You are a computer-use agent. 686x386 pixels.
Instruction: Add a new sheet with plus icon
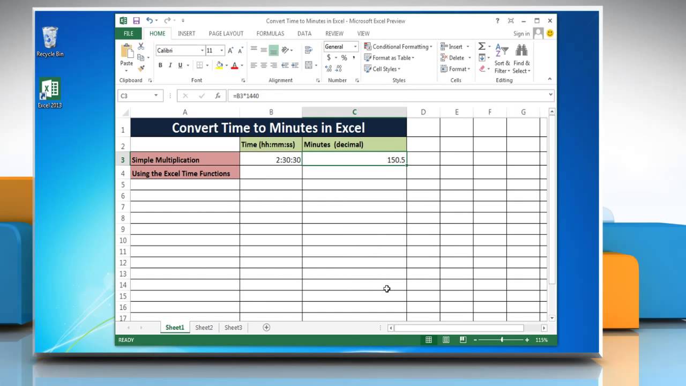(266, 328)
